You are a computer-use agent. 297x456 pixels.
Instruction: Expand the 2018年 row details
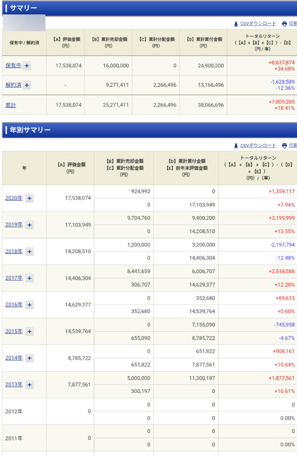pyautogui.click(x=29, y=252)
